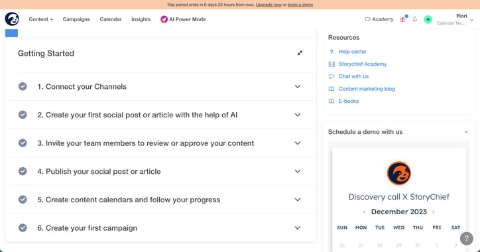The height and width of the screenshot is (252, 480).
Task: Expand Create content calendars step chevron
Action: [298, 200]
